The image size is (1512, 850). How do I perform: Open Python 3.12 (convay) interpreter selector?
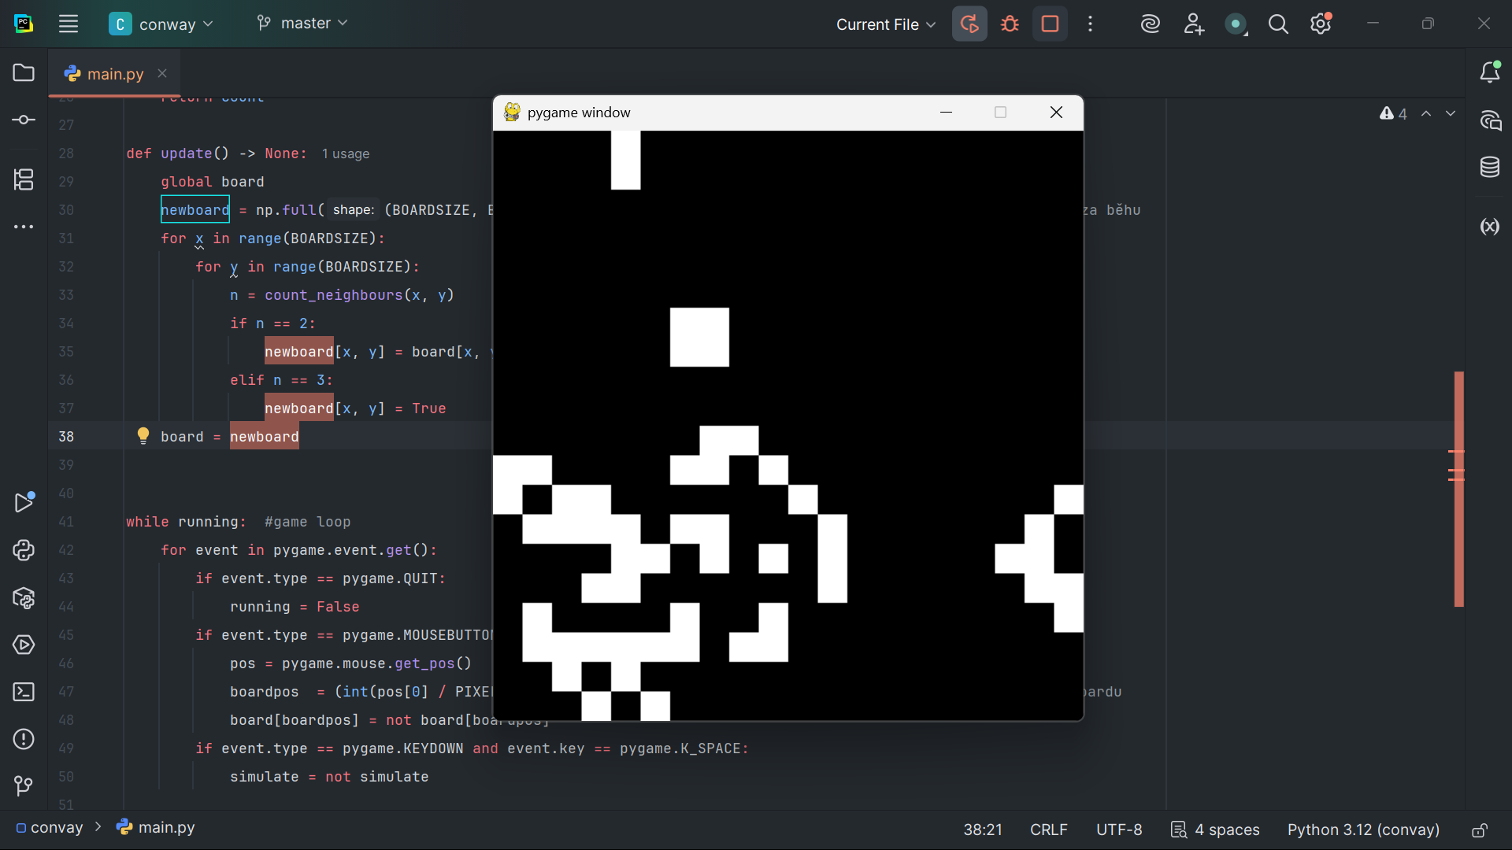[1363, 830]
